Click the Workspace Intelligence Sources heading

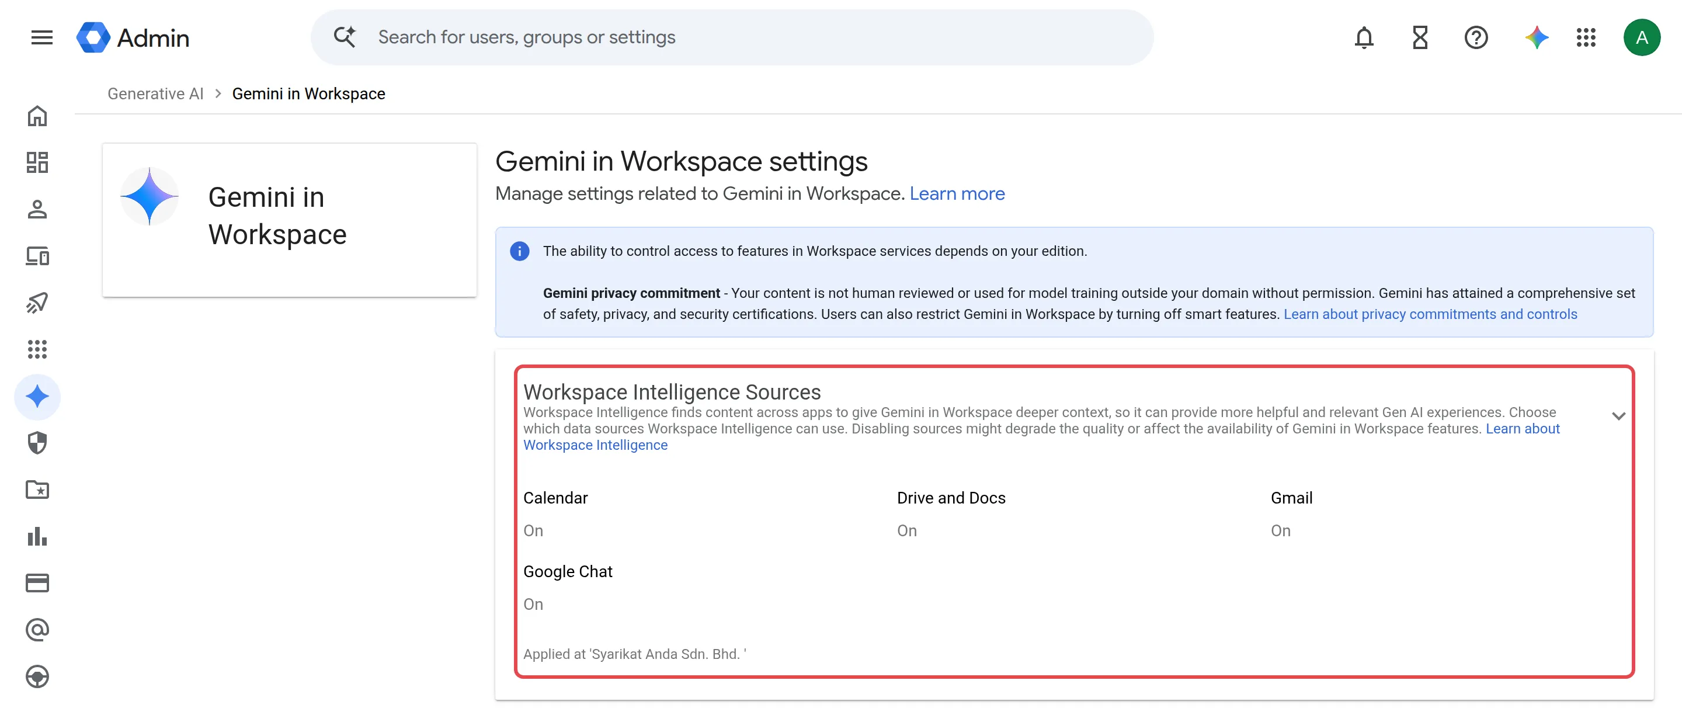click(672, 392)
